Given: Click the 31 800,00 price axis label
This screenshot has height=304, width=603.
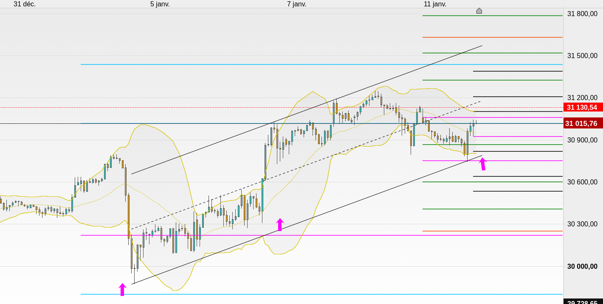Looking at the screenshot, I should (x=582, y=14).
